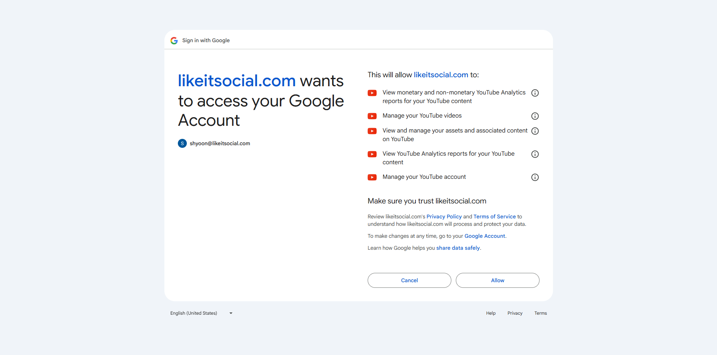Click YouTube icon next to Manage your YouTube account
This screenshot has height=355, width=717.
pos(372,177)
